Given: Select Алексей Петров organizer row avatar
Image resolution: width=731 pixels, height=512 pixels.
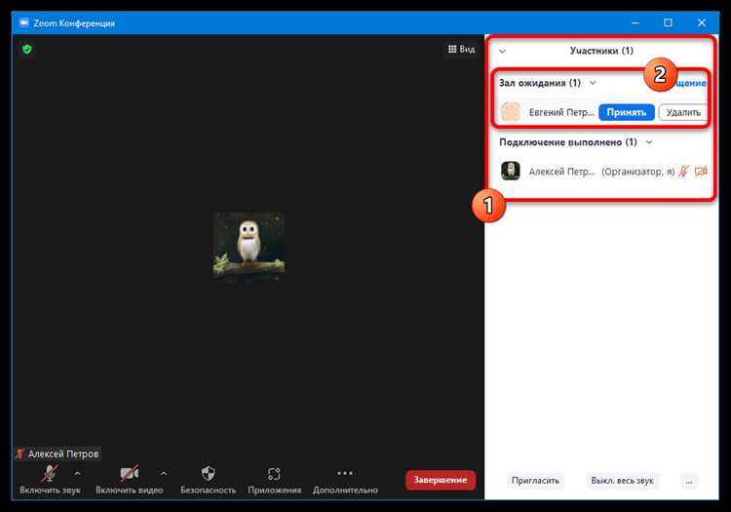Looking at the screenshot, I should pyautogui.click(x=511, y=171).
